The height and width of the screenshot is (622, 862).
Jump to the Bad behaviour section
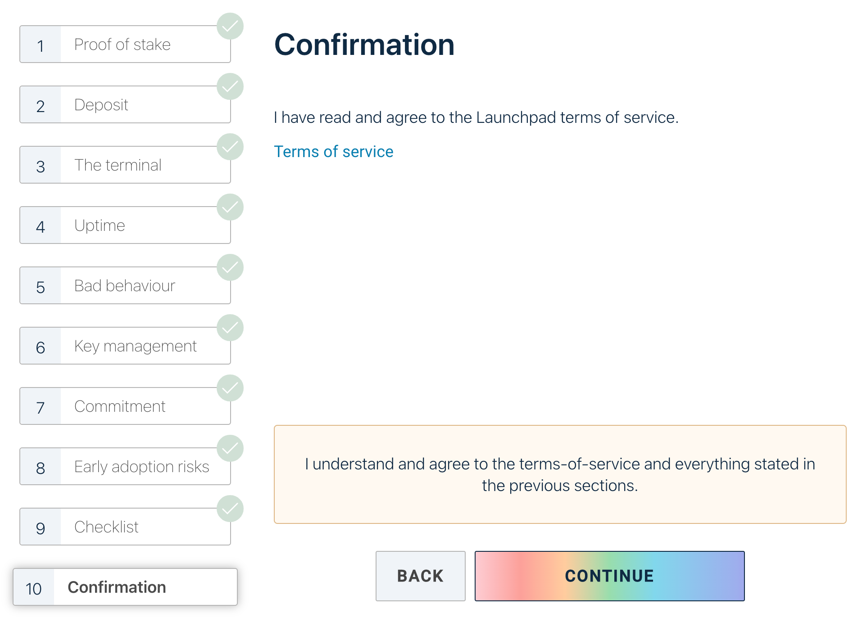click(x=125, y=286)
